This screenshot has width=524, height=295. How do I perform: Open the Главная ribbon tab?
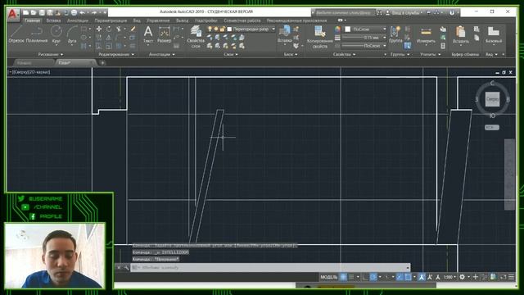[x=33, y=20]
